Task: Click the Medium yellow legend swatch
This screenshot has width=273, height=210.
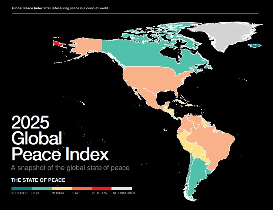Action: [x=61, y=188]
